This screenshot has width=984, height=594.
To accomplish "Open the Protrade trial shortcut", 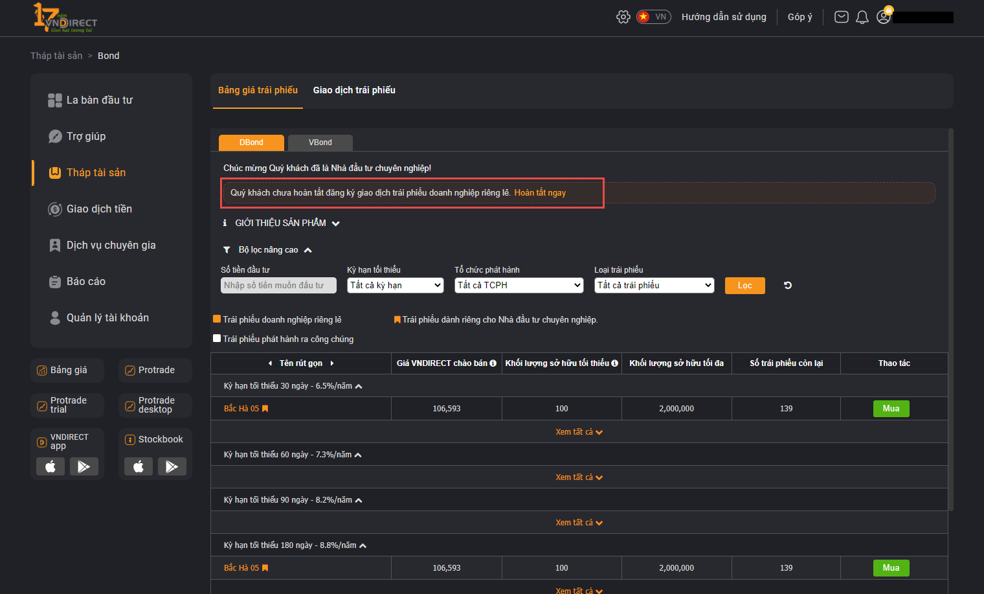I will click(x=67, y=406).
